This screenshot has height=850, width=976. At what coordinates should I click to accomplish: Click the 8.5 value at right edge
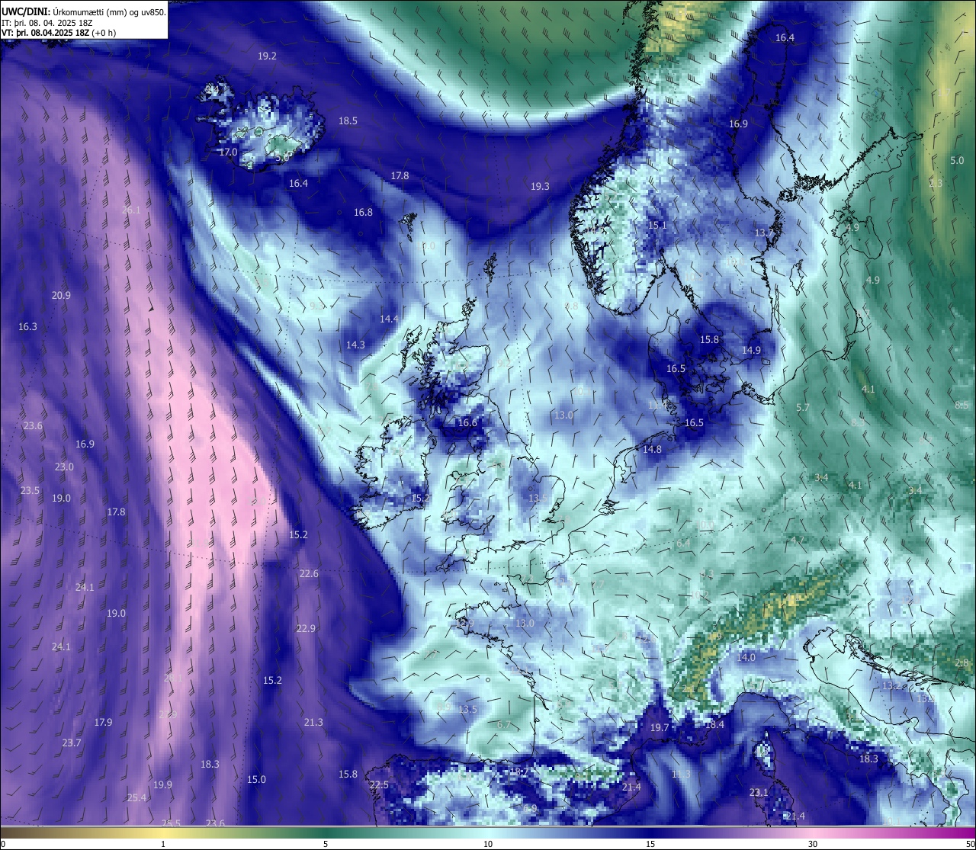pos(962,406)
